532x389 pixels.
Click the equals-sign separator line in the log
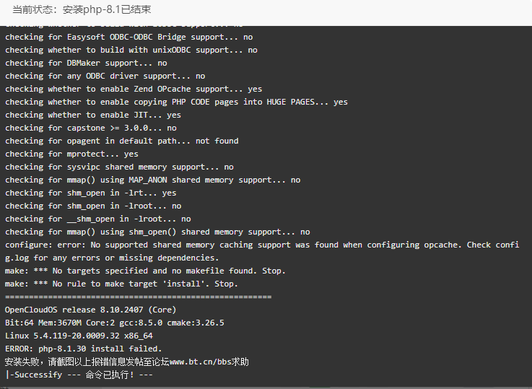tap(138, 297)
